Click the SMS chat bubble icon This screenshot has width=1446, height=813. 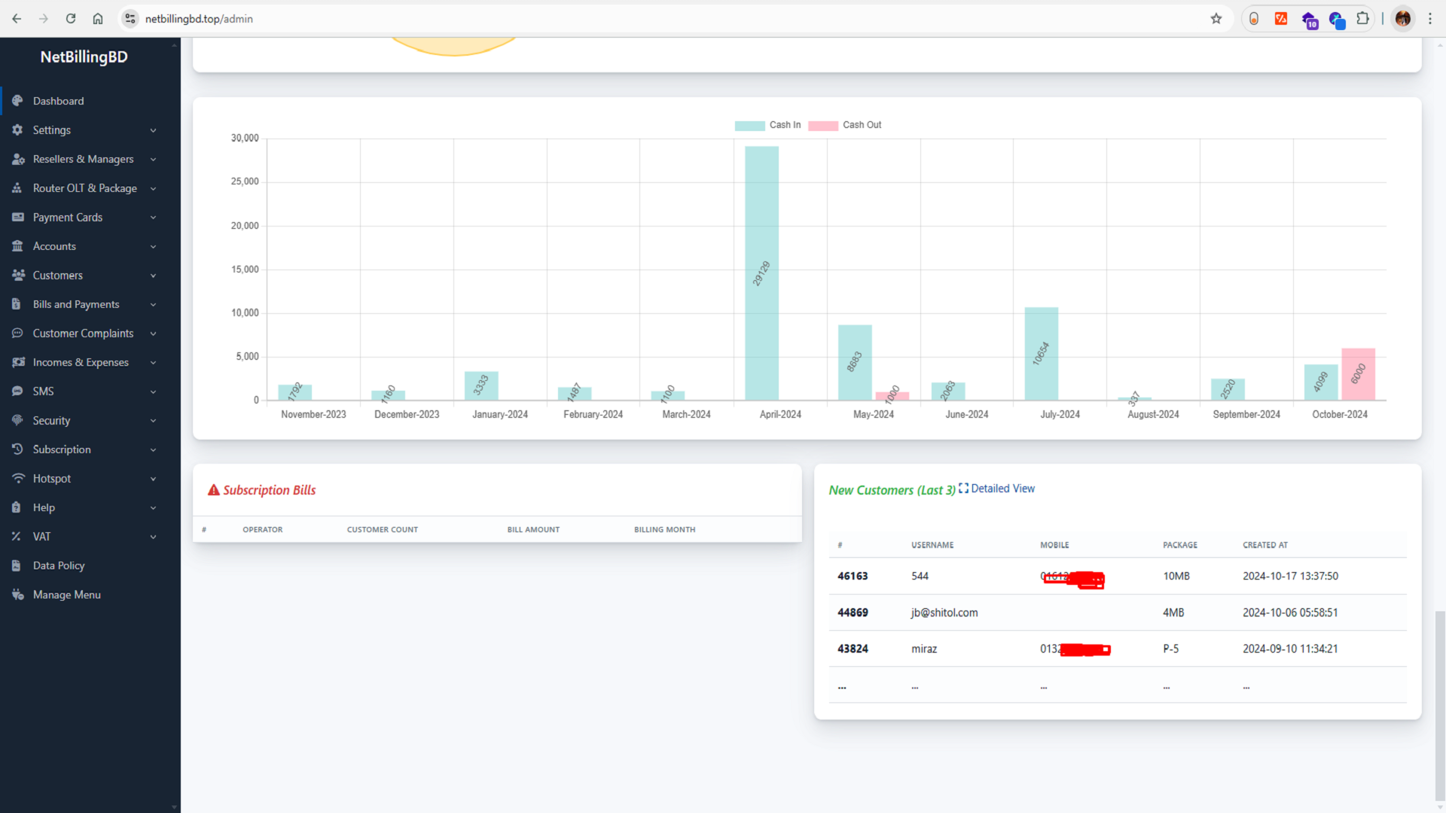point(17,391)
